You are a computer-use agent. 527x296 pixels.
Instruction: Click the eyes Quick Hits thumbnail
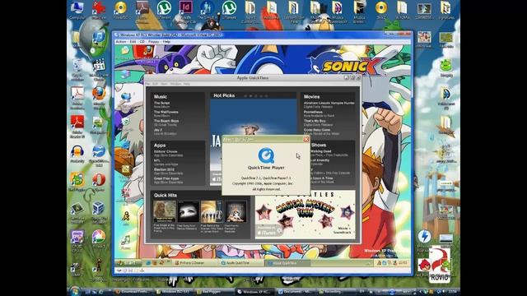point(189,211)
